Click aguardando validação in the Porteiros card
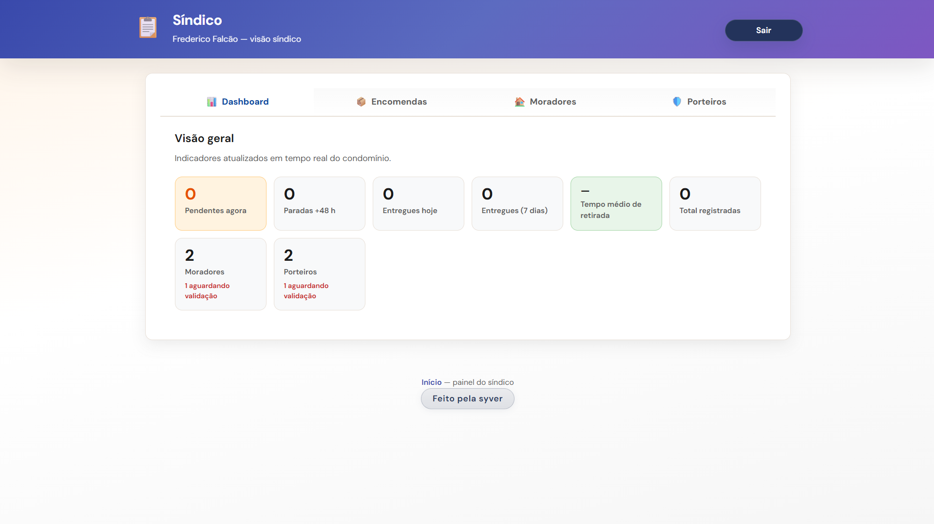 (306, 290)
